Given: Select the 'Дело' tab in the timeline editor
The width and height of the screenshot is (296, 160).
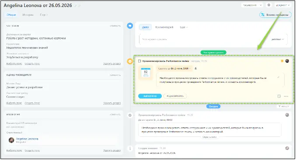Looking at the screenshot, I should 145,27.
